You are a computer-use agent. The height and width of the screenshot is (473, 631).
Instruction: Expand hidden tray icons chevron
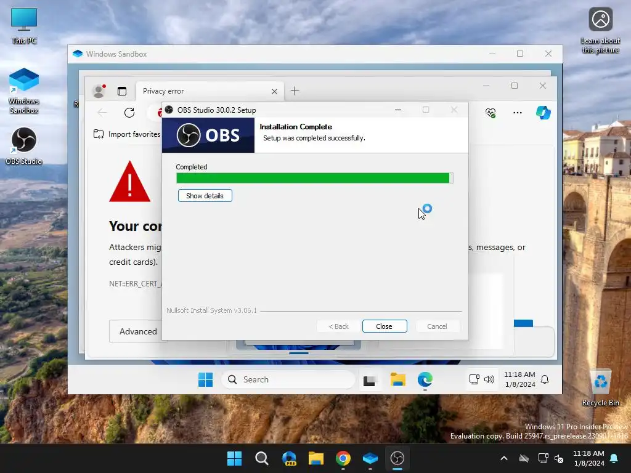504,458
